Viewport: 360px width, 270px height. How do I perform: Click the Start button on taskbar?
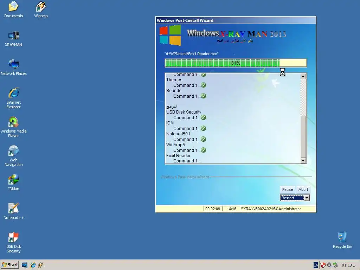coord(9,265)
